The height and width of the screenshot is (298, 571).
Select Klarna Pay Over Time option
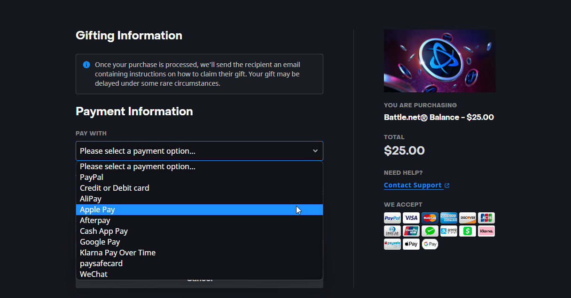(118, 253)
